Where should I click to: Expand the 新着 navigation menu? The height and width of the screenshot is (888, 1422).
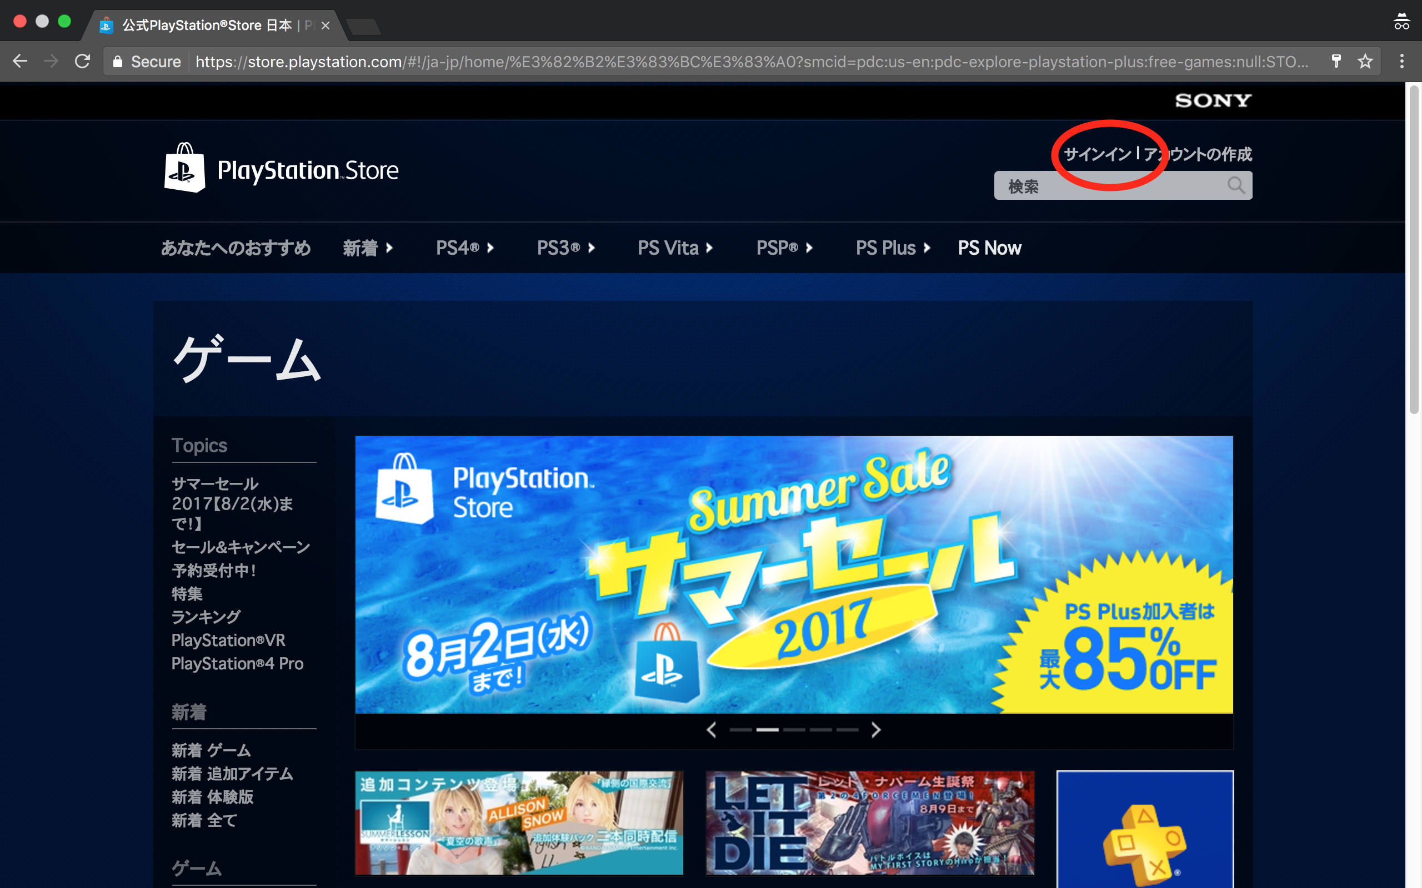pos(368,248)
